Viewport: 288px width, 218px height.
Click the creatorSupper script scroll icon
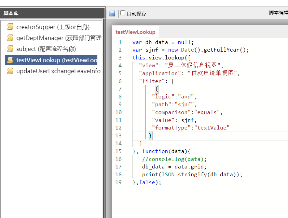click(x=10, y=27)
